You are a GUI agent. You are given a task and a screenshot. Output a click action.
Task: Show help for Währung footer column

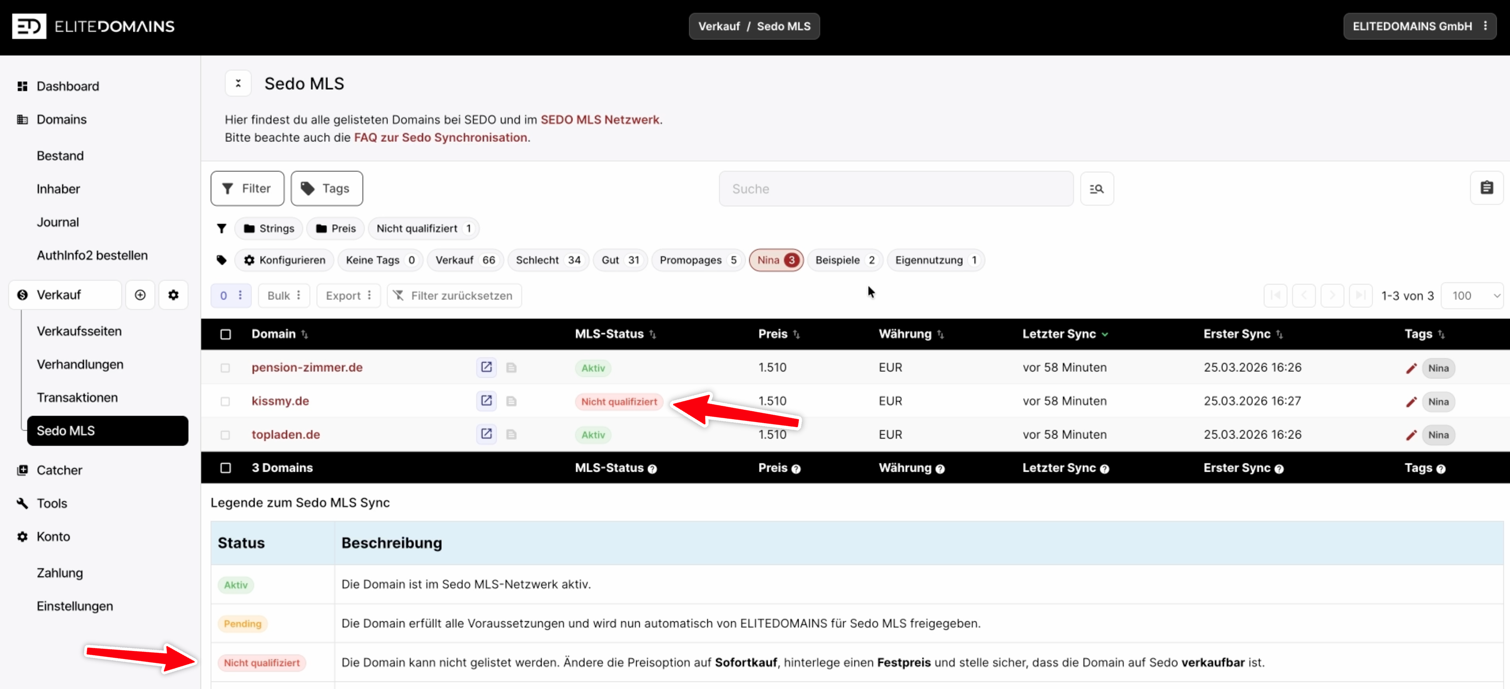click(940, 469)
